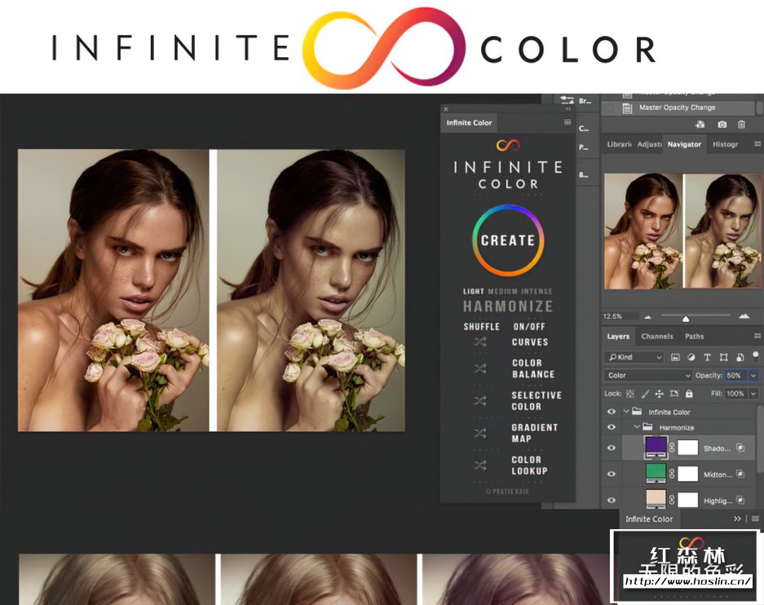Lock transparent pixels
This screenshot has width=764, height=605.
(630, 394)
